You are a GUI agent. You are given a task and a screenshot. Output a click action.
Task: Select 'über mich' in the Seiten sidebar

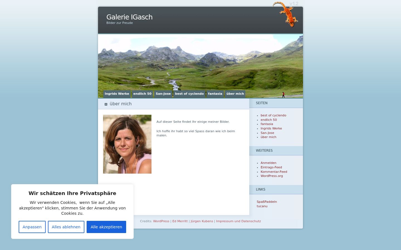(268, 137)
